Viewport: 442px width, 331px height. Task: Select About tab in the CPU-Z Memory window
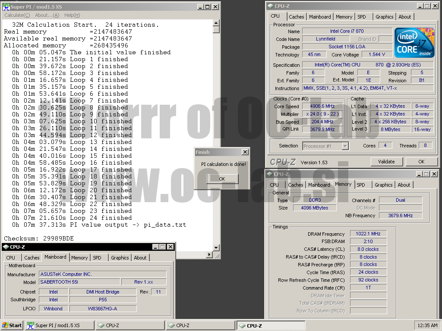click(404, 185)
